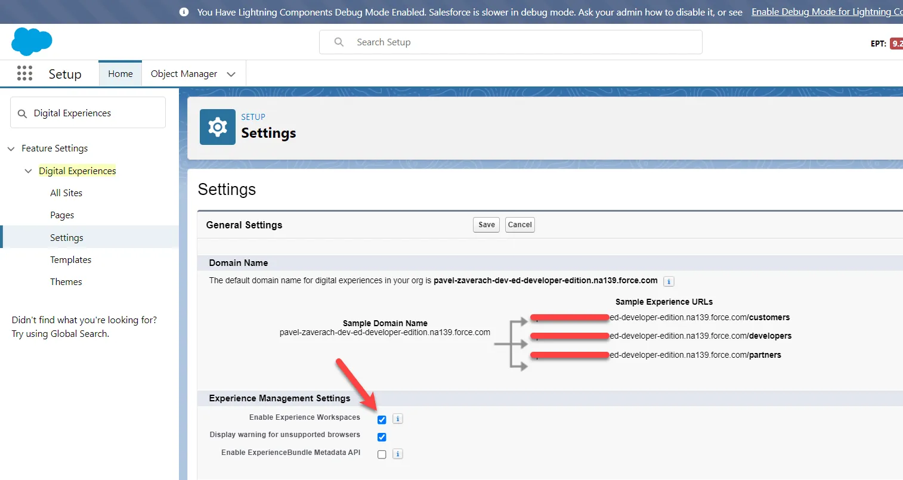Switch to the Home tab
The image size is (903, 480).
click(x=120, y=74)
